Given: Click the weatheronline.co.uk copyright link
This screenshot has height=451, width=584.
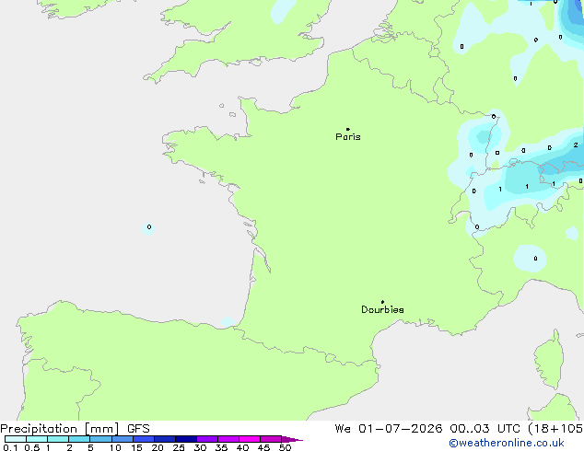Looking at the screenshot, I should pyautogui.click(x=507, y=443).
